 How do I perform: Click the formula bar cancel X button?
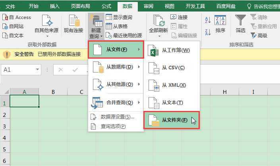click(61, 70)
